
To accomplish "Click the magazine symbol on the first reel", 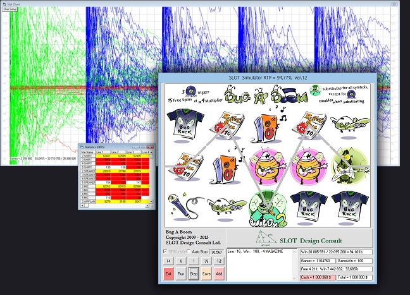I will 186,167.
